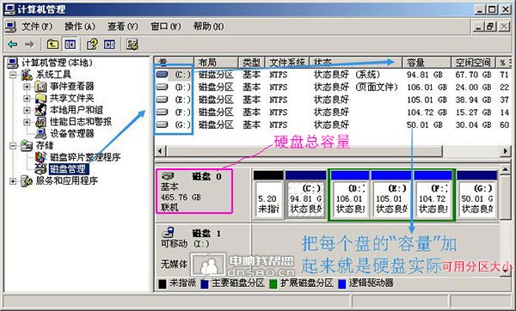Image resolution: width=516 pixels, height=311 pixels.
Task: Click the 计算机管理(本地) root icon
Action: pyautogui.click(x=13, y=63)
